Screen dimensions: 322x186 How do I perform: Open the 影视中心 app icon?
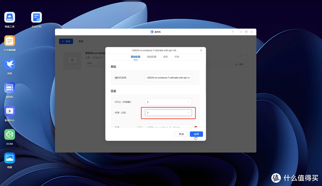9,111
